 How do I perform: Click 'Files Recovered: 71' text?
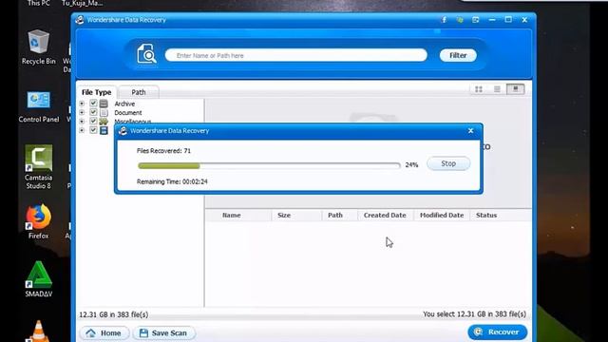[x=163, y=151]
